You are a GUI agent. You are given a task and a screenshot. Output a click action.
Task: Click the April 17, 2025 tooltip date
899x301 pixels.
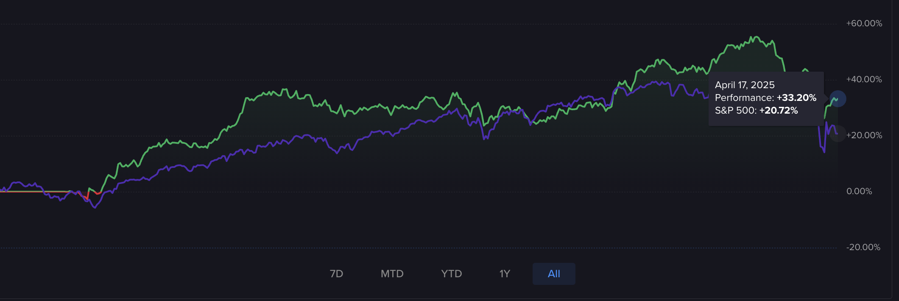(x=744, y=85)
